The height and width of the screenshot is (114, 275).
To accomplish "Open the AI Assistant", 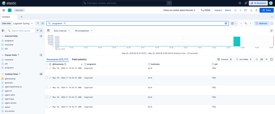I will [258, 3].
